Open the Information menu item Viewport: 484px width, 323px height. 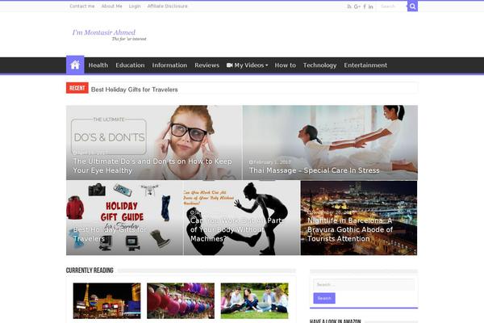(169, 65)
